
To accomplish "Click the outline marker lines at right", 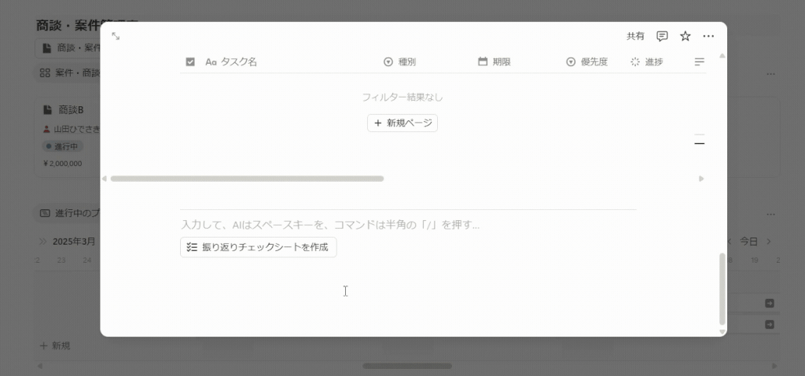I will pyautogui.click(x=699, y=140).
